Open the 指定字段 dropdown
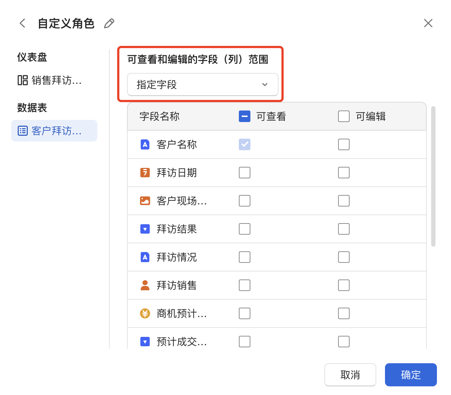Screen dimensions: 451x395 pos(202,84)
